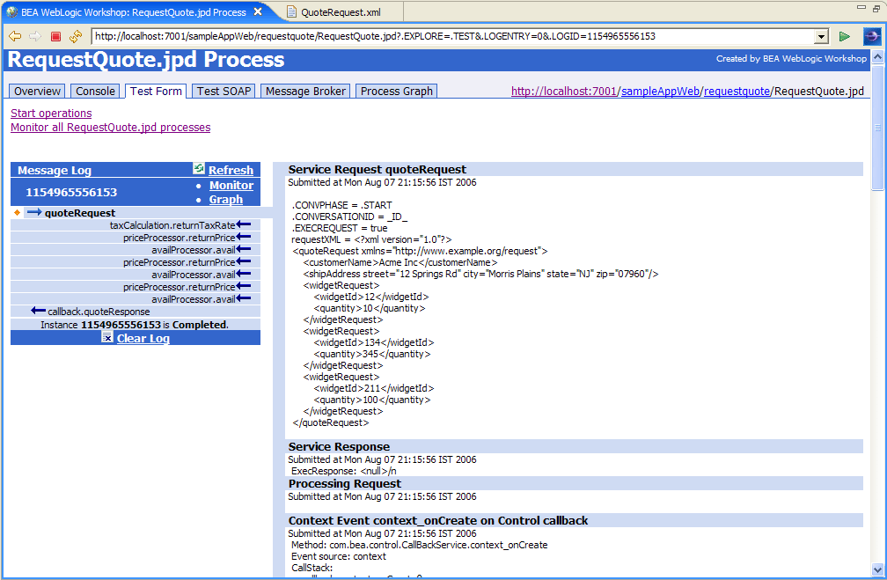Screen dimensions: 887x580
Task: Click the Monitor link for instance
Action: (231, 185)
